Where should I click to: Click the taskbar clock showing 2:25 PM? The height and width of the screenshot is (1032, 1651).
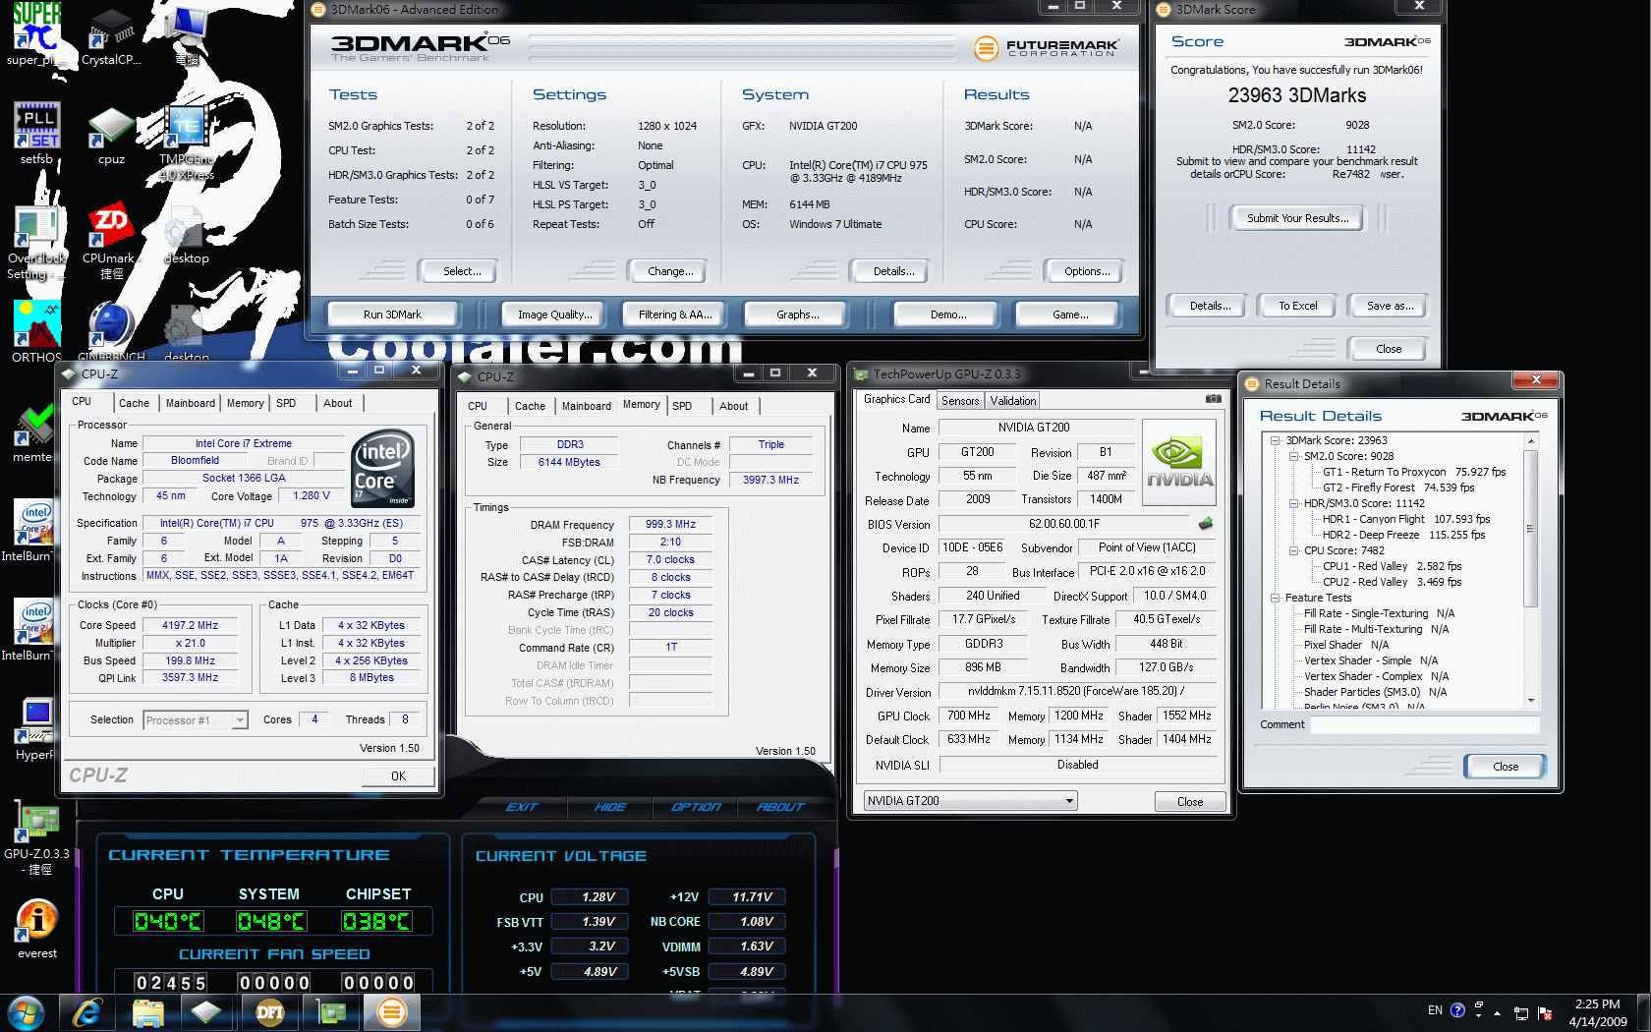click(x=1597, y=1012)
